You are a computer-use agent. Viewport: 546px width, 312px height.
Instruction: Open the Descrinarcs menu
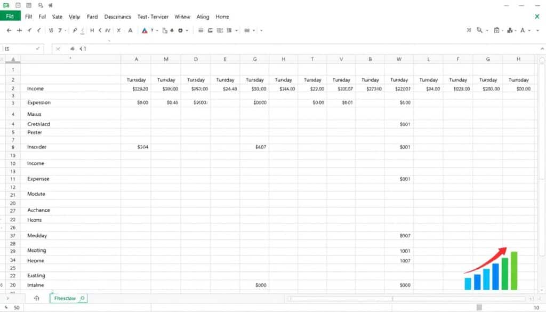point(118,17)
